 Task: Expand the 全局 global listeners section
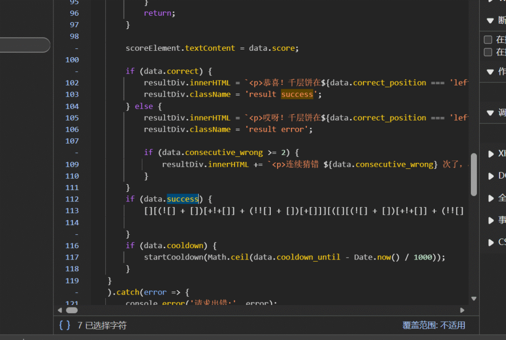(x=491, y=198)
